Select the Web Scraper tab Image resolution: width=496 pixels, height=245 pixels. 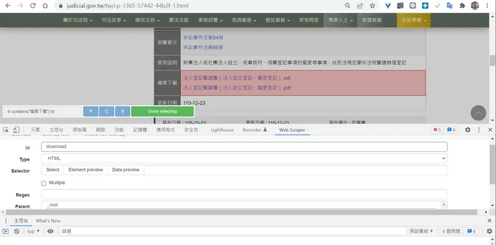(x=292, y=130)
